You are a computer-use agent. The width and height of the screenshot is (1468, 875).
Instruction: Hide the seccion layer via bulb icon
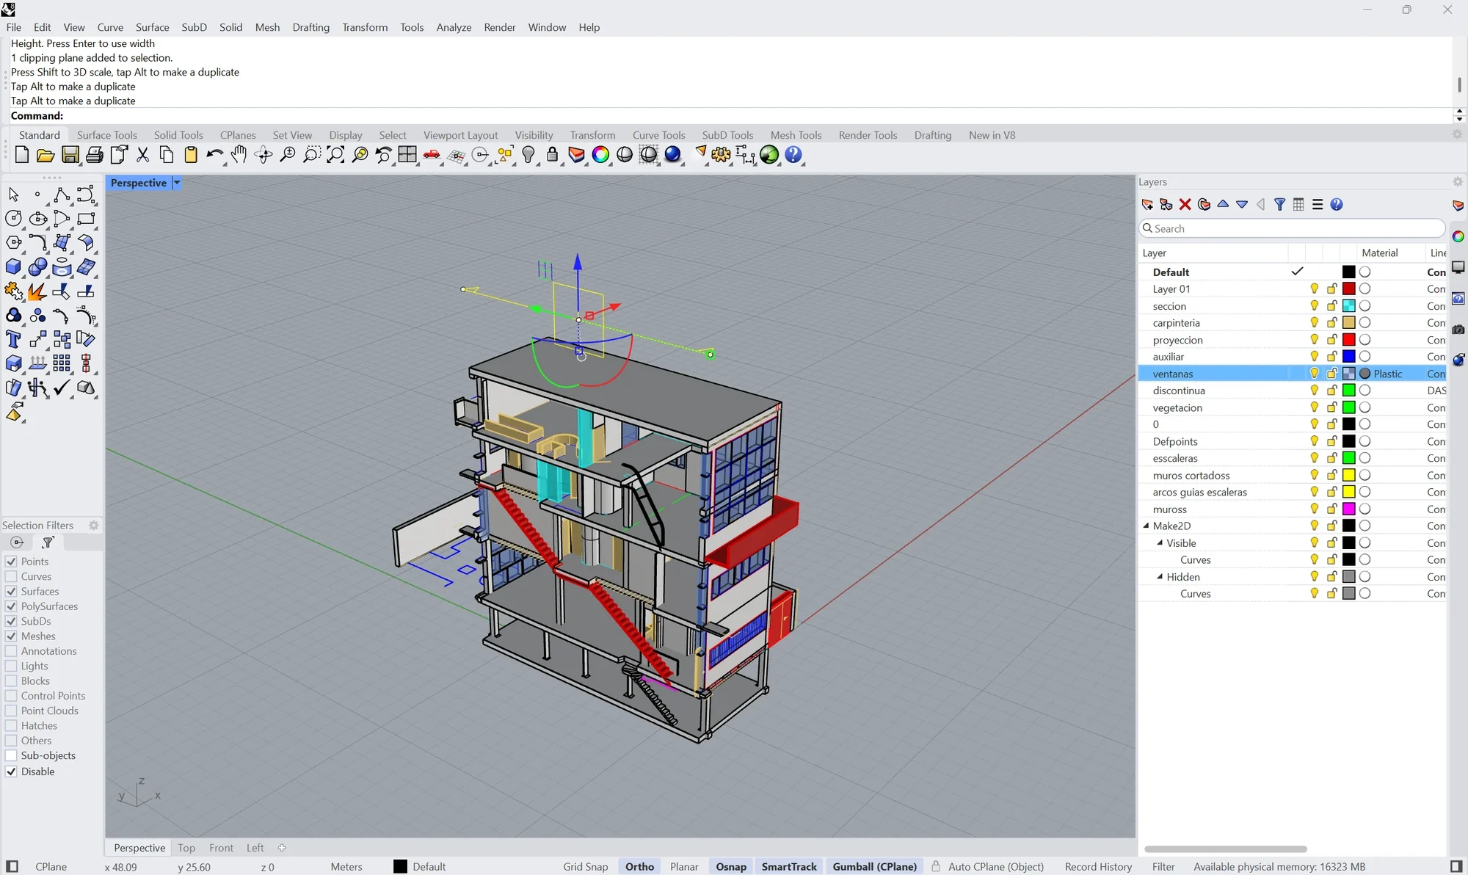1314,306
